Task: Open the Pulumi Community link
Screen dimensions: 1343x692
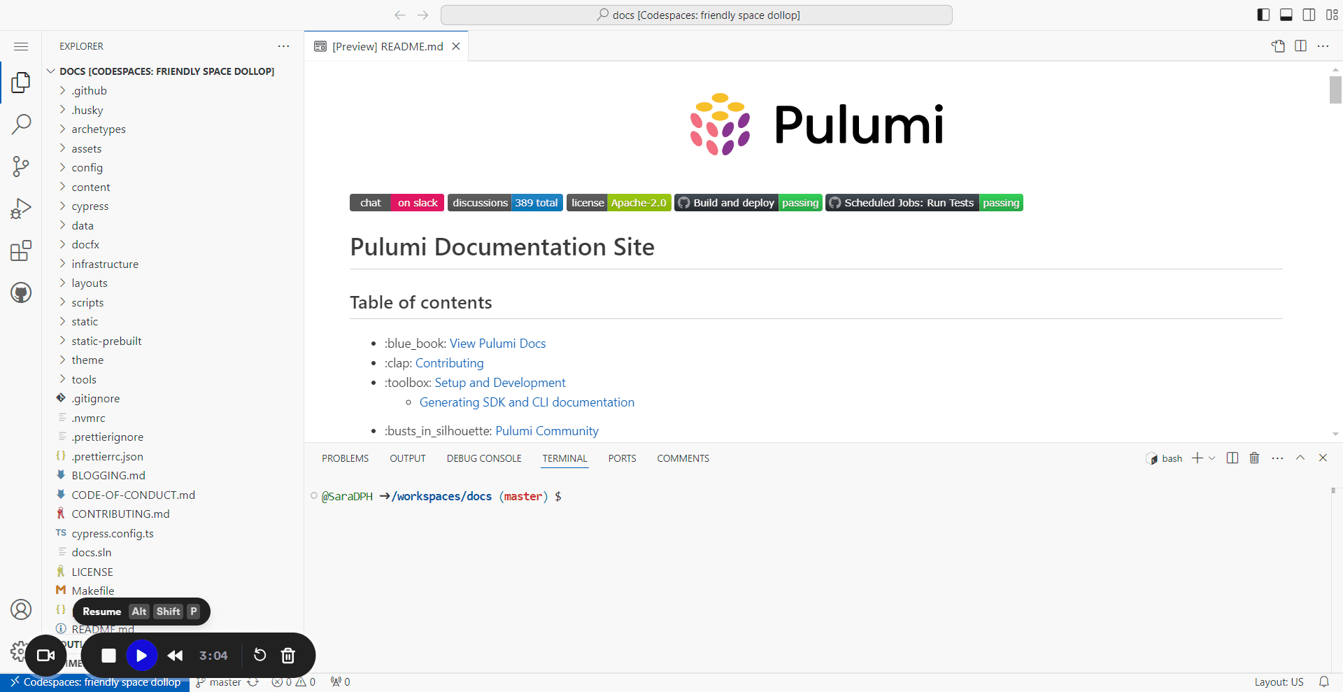Action: (x=547, y=431)
